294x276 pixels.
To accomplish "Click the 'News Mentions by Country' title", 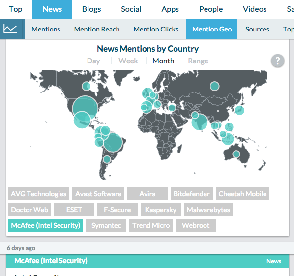I will (x=148, y=49).
